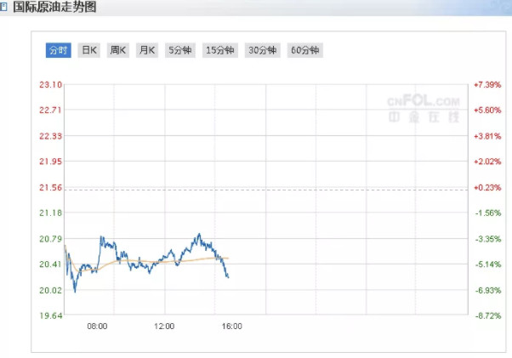
Task: Click the 16:00 time axis label
Action: click(232, 327)
